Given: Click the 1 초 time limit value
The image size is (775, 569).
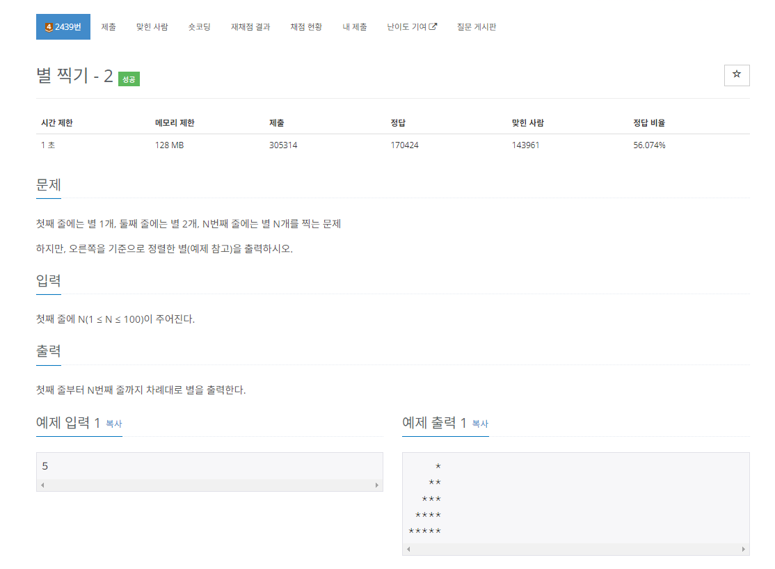Looking at the screenshot, I should tap(48, 145).
